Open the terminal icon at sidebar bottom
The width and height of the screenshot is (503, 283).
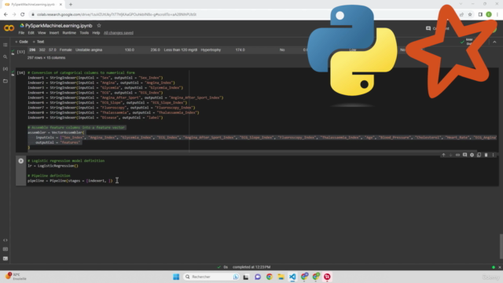coord(6,259)
